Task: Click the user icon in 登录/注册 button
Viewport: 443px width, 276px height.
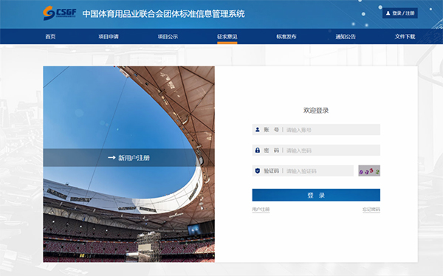Action: pos(388,13)
